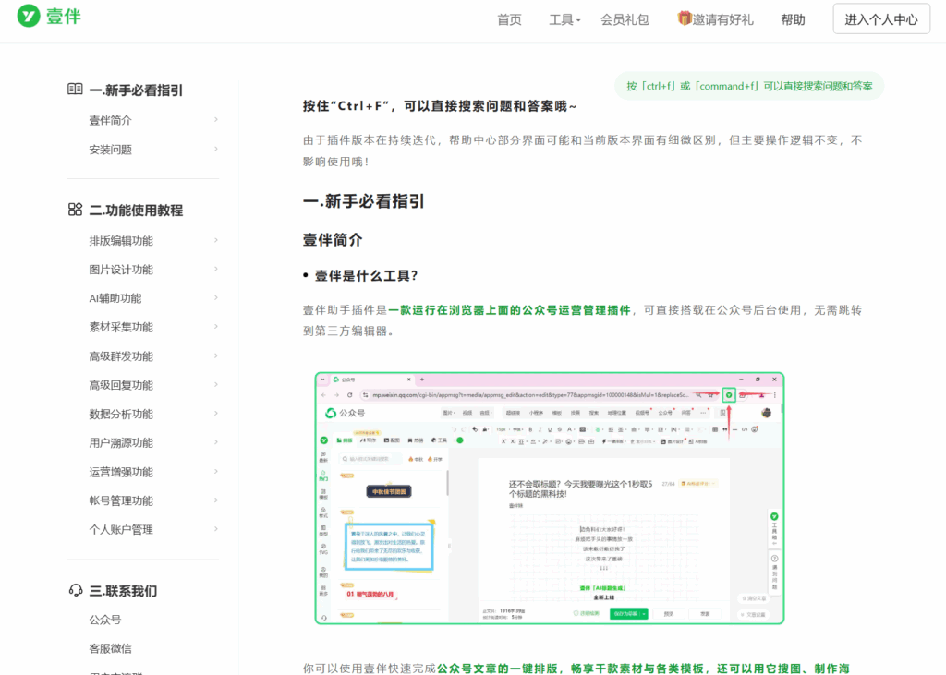Open the 会员礼包 nav item

click(x=625, y=20)
